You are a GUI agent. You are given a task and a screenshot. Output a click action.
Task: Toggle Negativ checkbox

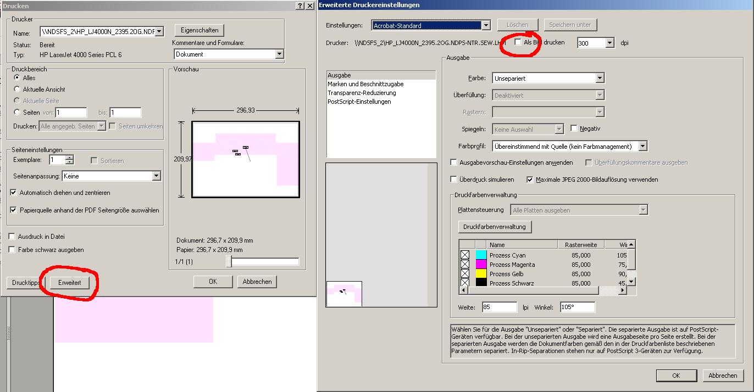point(574,128)
